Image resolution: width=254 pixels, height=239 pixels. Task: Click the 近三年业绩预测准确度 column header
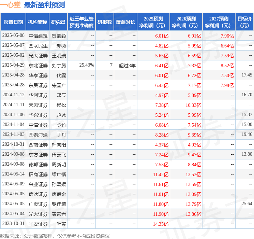pos(81,22)
